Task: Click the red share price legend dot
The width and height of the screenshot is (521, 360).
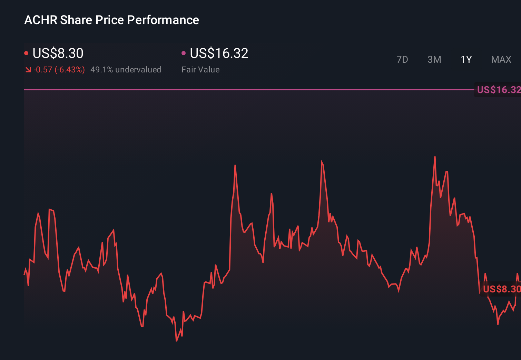Action: pyautogui.click(x=26, y=53)
